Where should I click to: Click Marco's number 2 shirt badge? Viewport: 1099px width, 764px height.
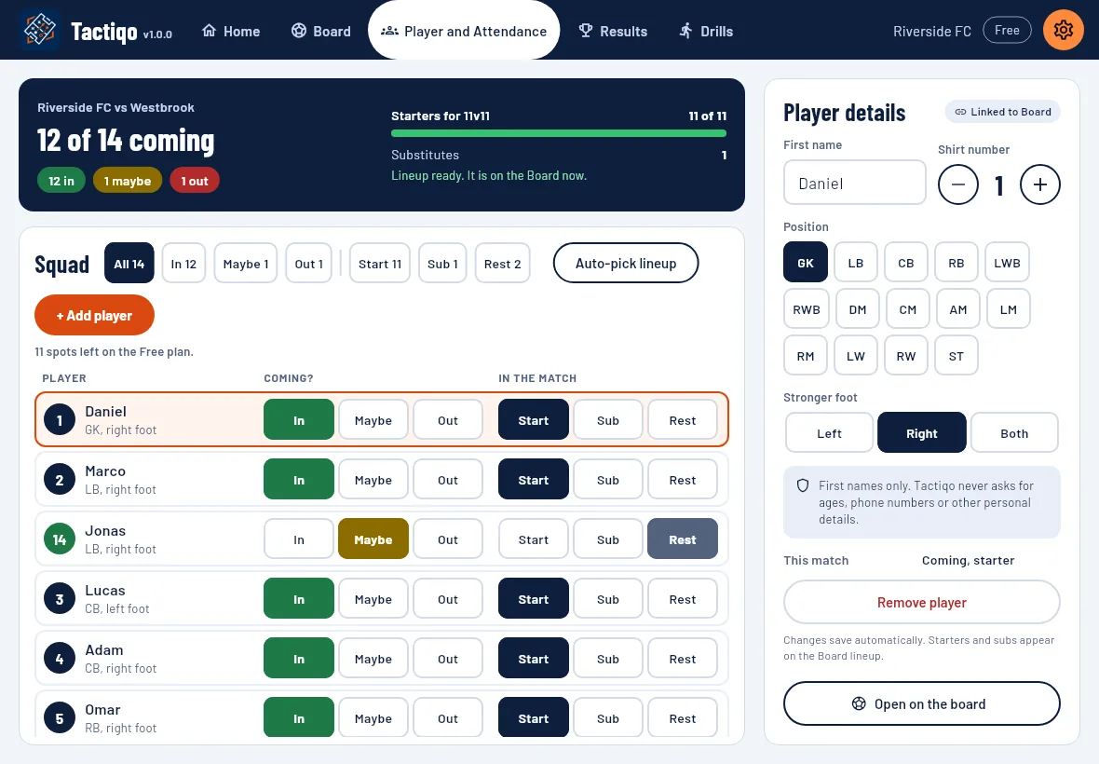[x=60, y=480]
